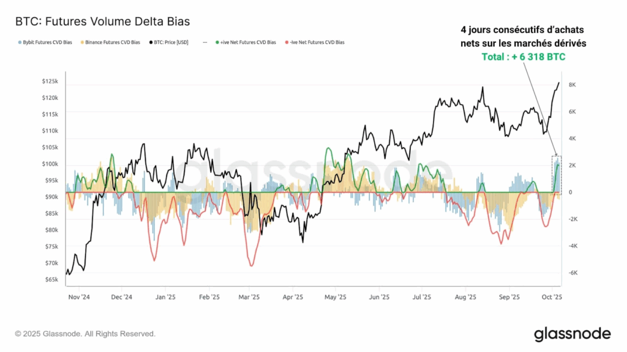This screenshot has height=352, width=627.
Task: Click the chart title BTC: Futures Volume Delta Bias
Action: tap(102, 21)
